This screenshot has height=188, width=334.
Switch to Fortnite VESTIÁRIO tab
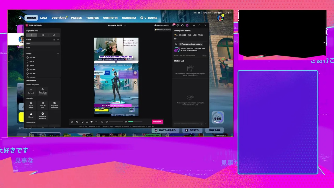[59, 18]
